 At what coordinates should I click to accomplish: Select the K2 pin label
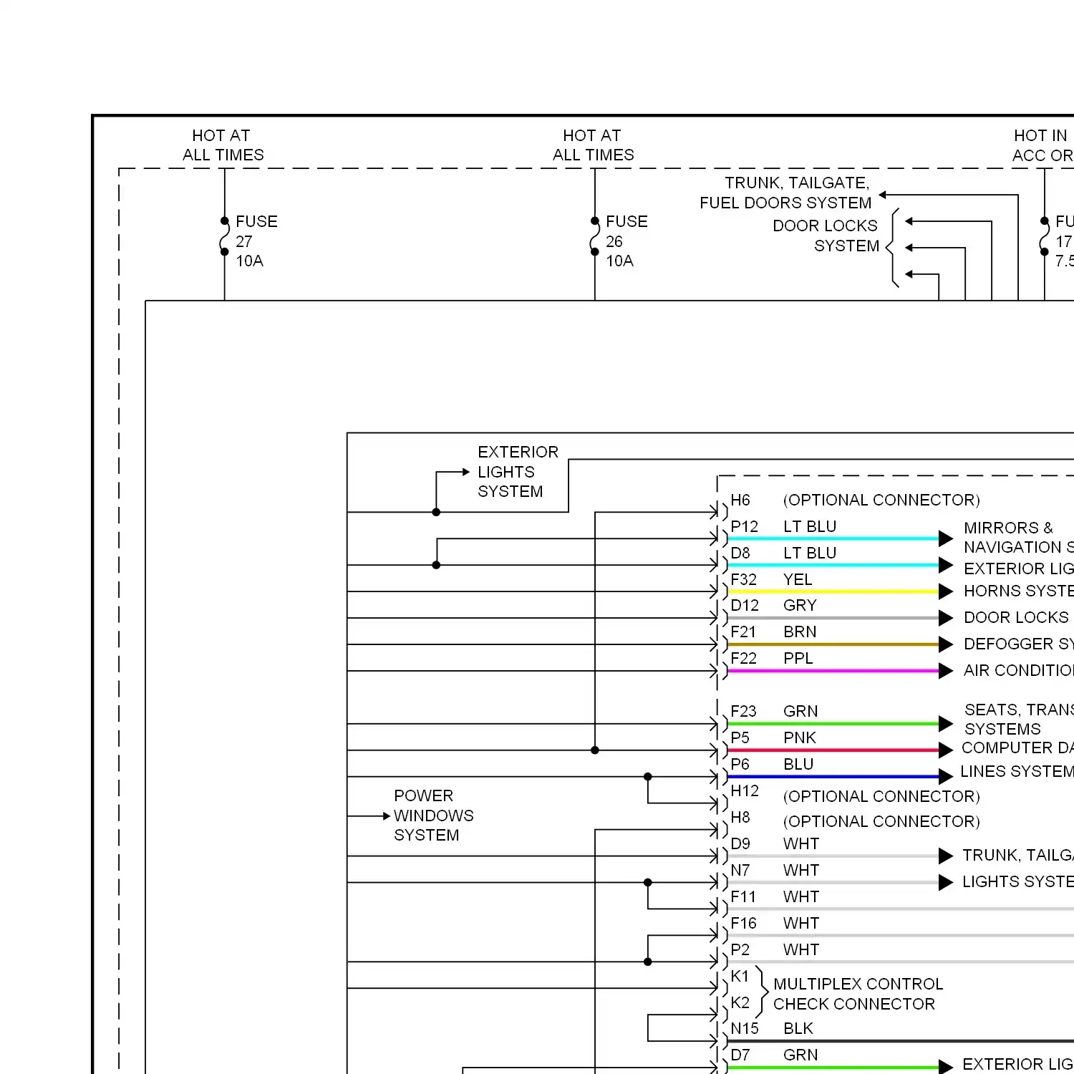[x=740, y=1002]
